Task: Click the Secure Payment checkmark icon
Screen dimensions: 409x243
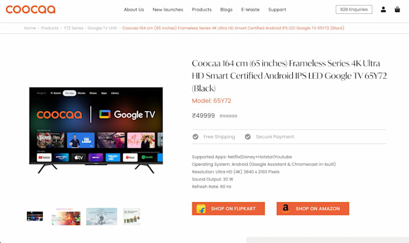Action: (248, 137)
